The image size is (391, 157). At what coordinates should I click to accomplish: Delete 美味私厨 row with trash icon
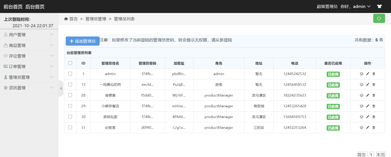pos(374,117)
